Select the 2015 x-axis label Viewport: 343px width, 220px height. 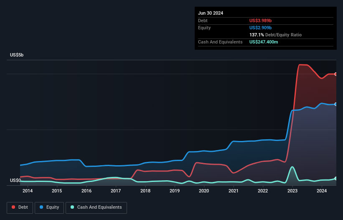click(57, 191)
